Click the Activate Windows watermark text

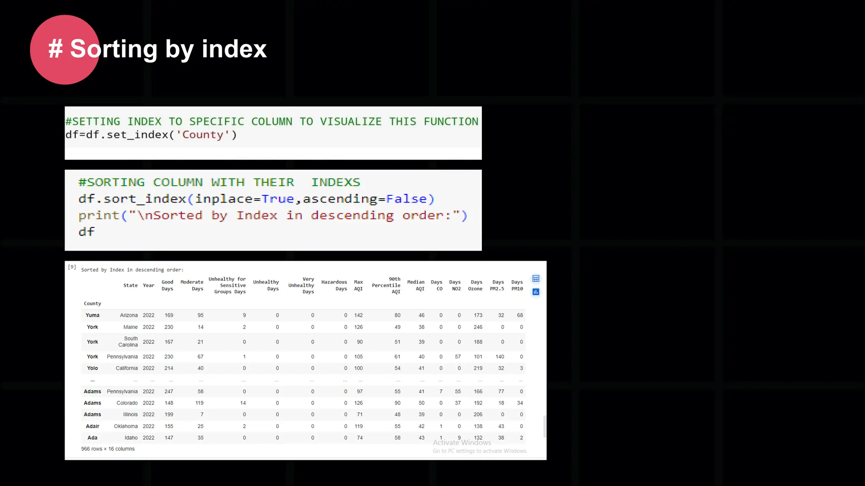tap(462, 443)
